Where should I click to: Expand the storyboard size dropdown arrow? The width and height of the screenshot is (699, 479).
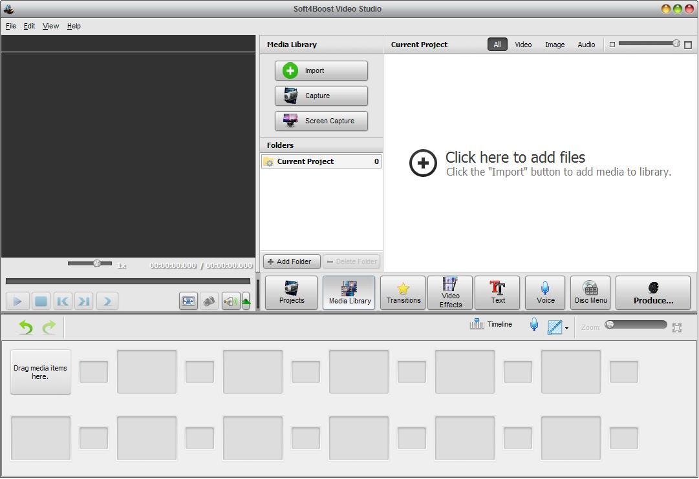pos(566,329)
